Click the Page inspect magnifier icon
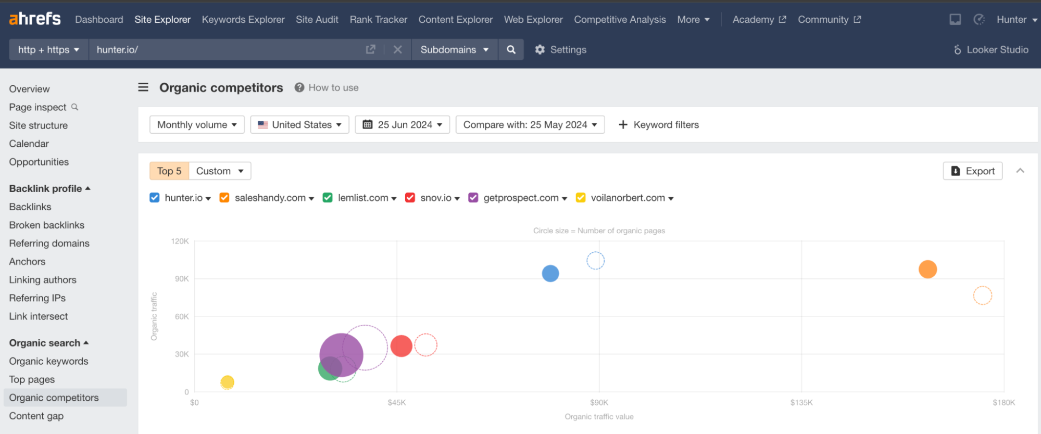 click(74, 107)
